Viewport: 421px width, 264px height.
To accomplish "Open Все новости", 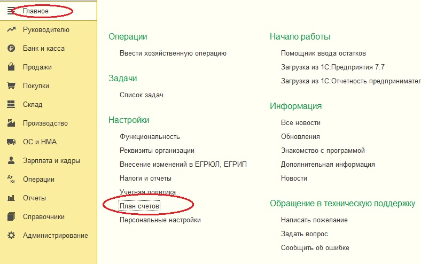I will click(x=301, y=123).
